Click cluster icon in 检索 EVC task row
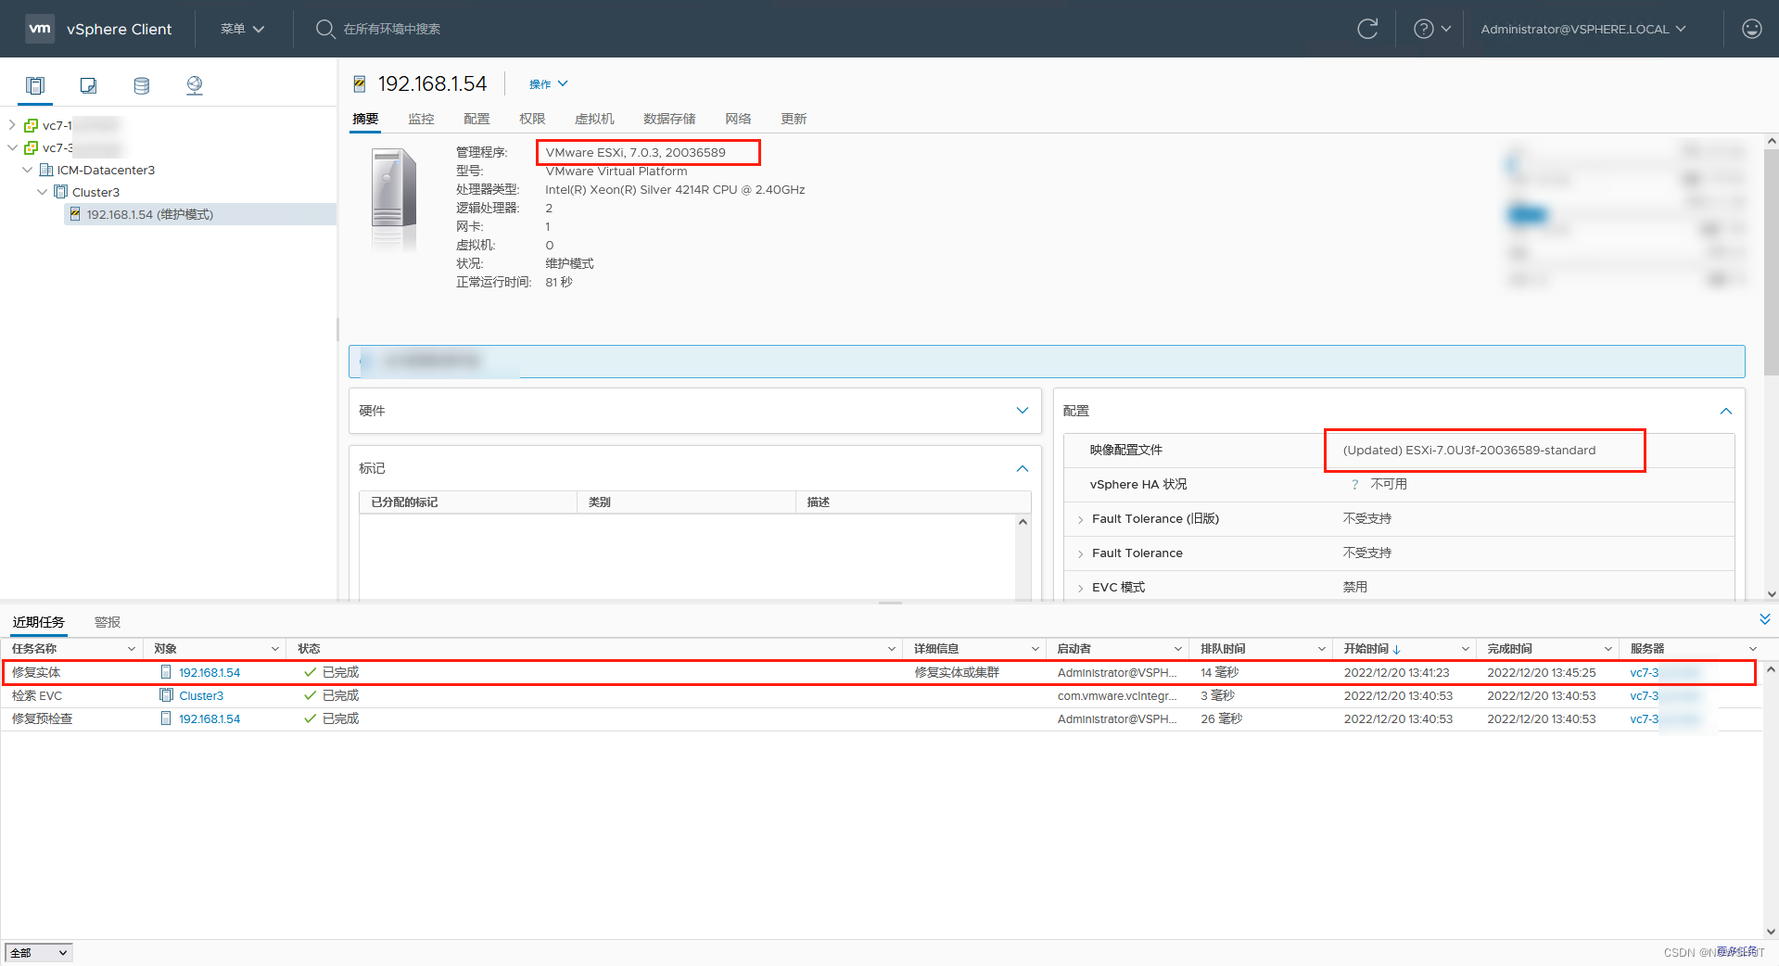The image size is (1779, 966). [x=166, y=695]
